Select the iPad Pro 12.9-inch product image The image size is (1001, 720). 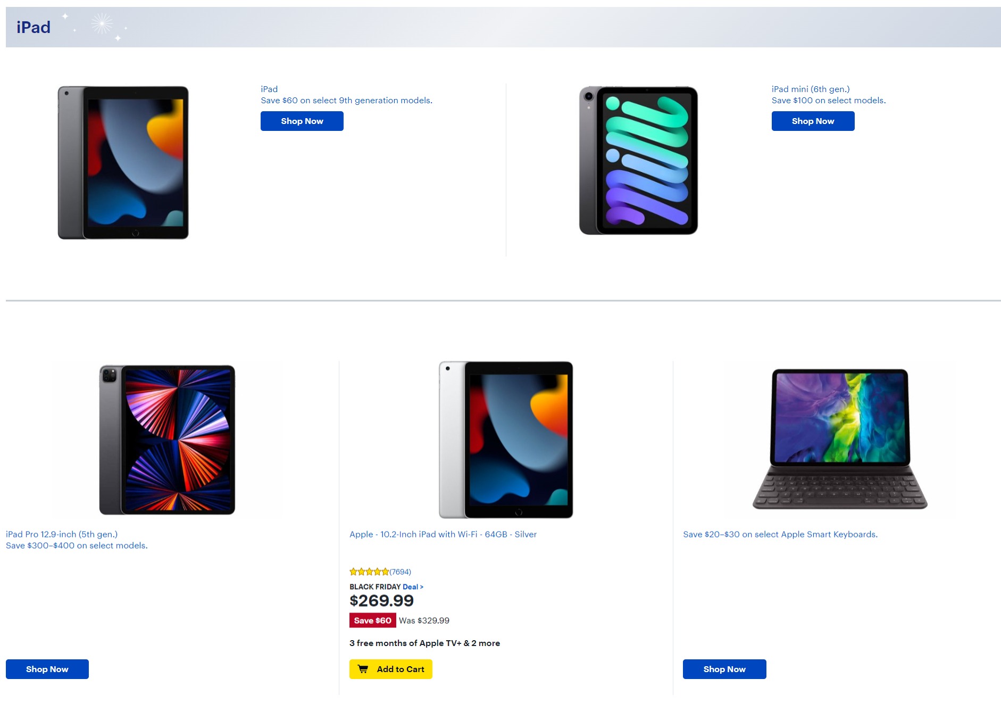click(167, 440)
